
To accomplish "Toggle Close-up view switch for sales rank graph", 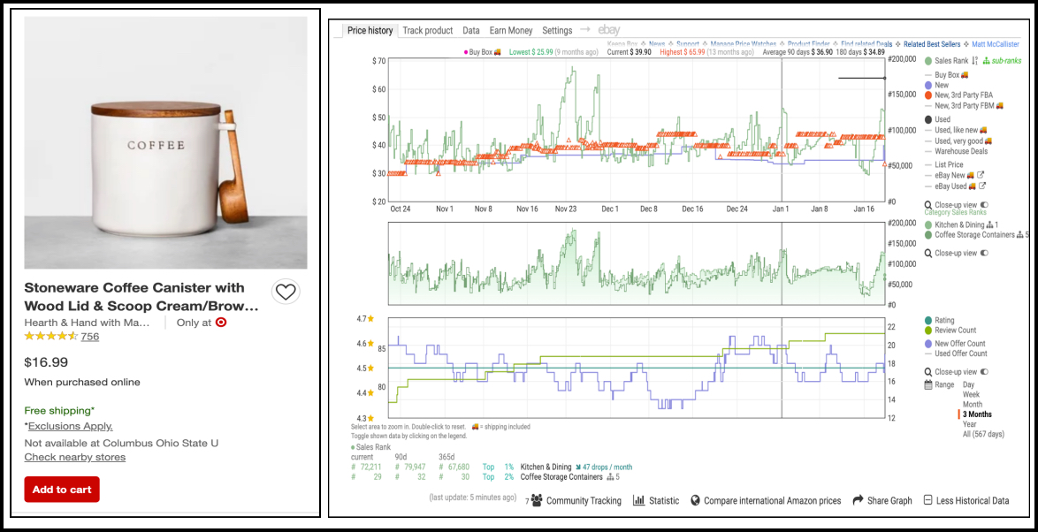I will 984,253.
